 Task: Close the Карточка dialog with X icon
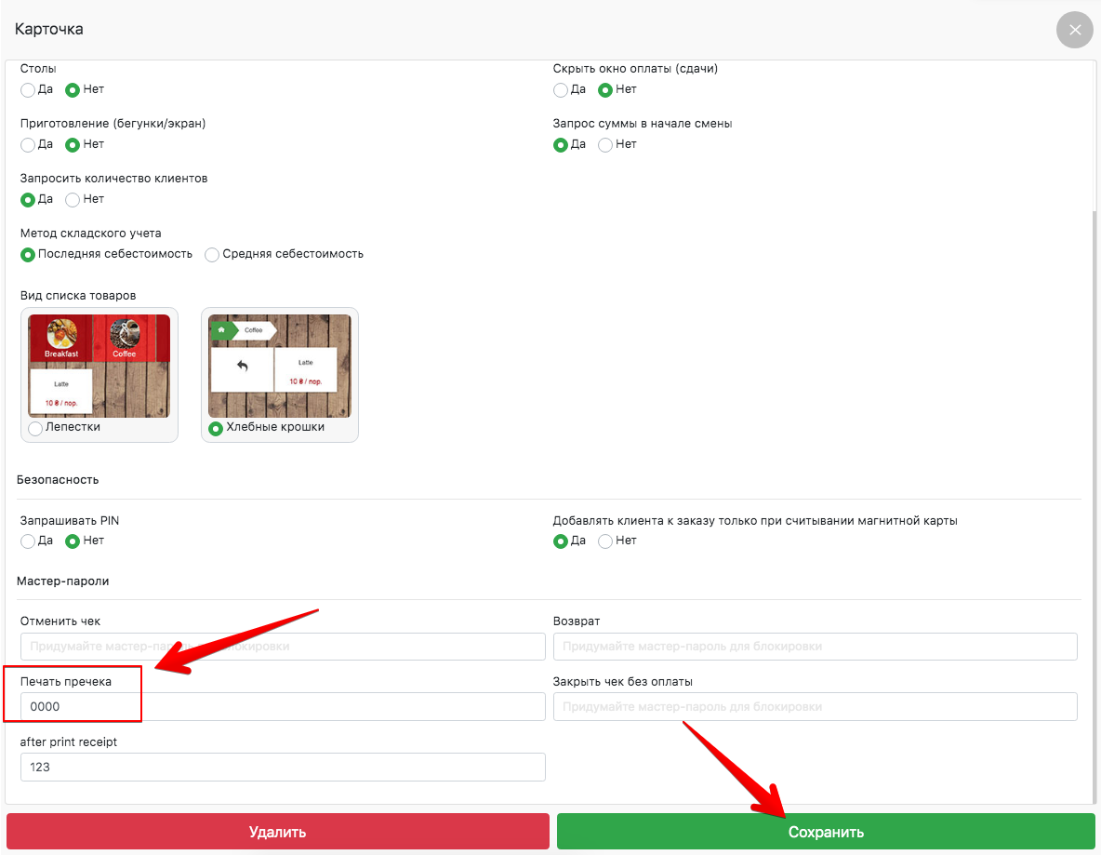[1075, 30]
